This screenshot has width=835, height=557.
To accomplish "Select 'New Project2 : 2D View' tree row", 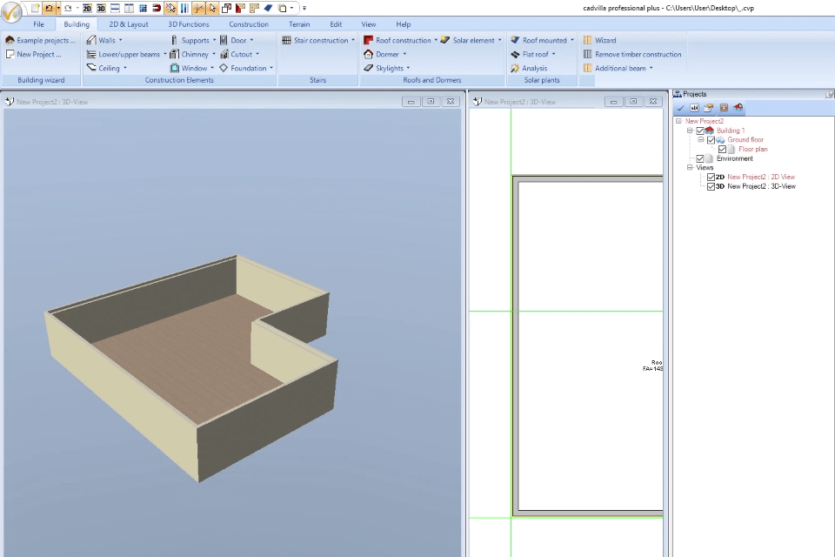I will point(761,177).
